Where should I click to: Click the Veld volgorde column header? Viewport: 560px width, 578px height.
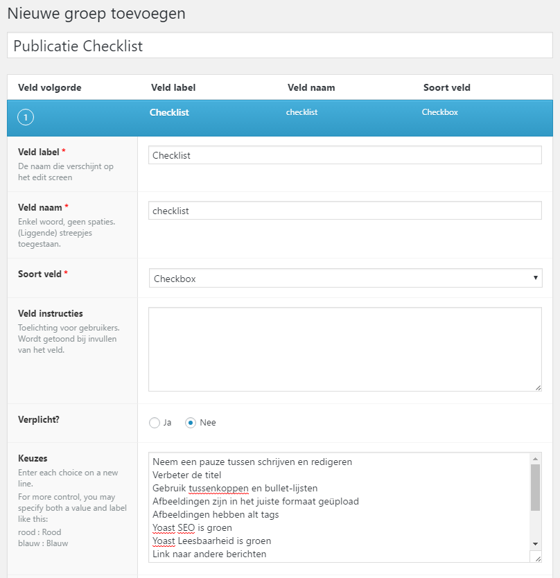click(50, 88)
